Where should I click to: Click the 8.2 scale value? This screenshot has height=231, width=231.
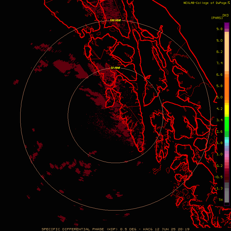pos(219,52)
